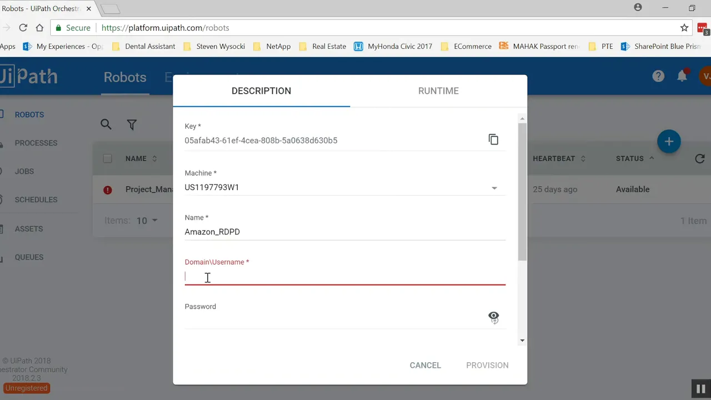Open the Dental Assistant bookmark folder
This screenshot has width=711, height=400.
click(x=144, y=46)
